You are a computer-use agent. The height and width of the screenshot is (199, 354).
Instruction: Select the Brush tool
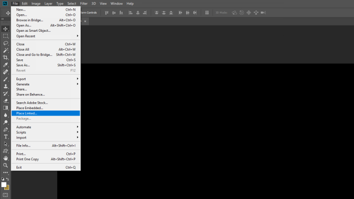(6, 79)
